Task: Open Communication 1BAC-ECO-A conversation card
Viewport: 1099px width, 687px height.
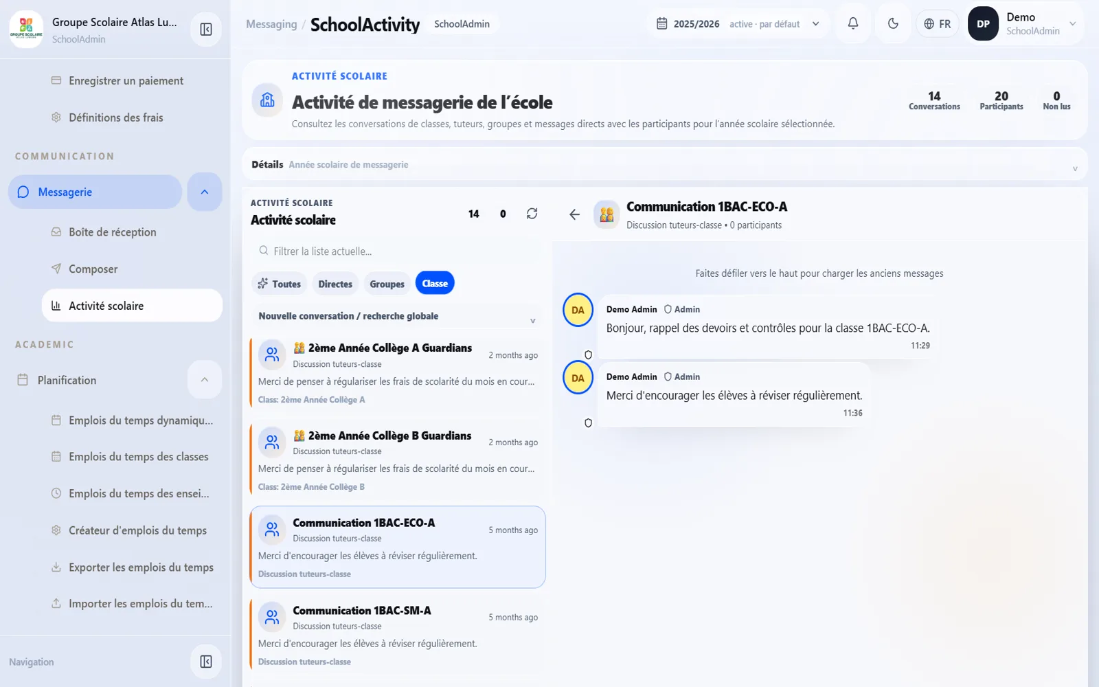Action: [398, 548]
